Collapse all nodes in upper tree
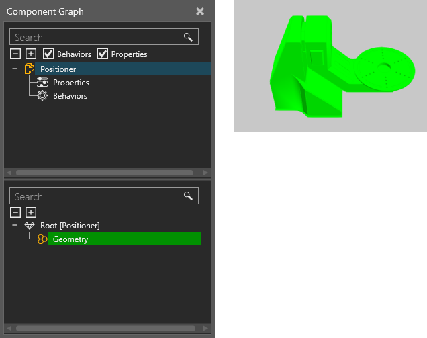 (16, 54)
